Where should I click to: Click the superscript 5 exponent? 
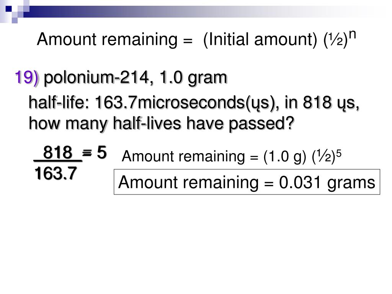(339, 153)
